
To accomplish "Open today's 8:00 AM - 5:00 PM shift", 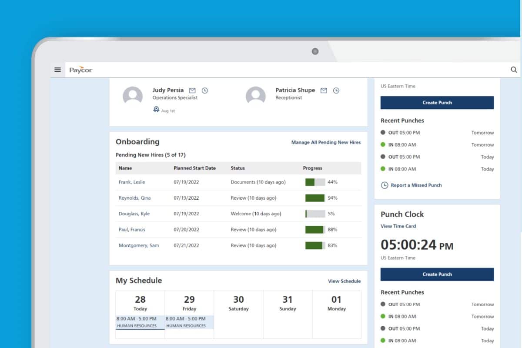I will pyautogui.click(x=140, y=322).
